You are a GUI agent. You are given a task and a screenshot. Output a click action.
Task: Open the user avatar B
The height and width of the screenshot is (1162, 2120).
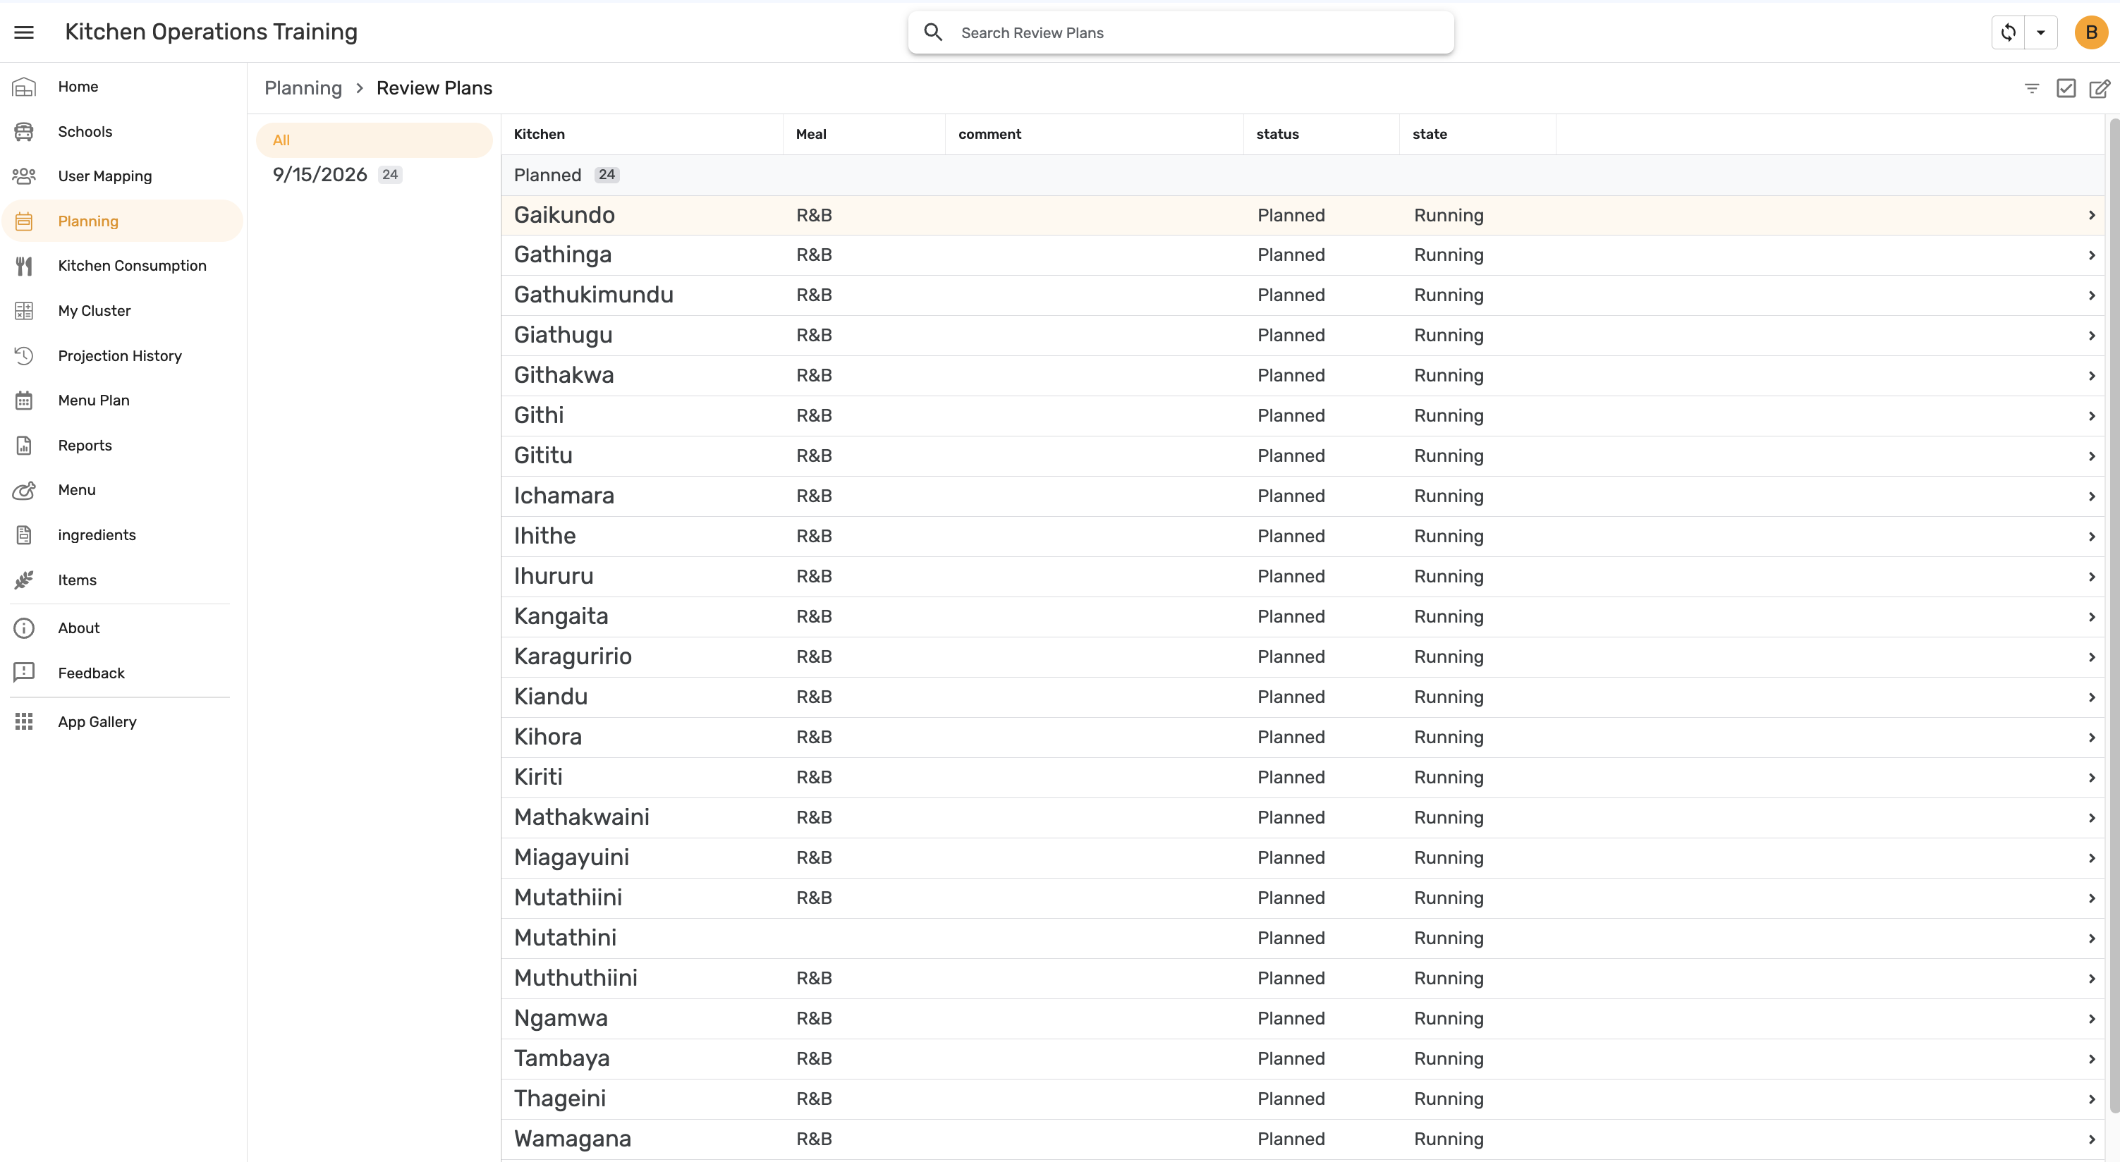click(2090, 32)
